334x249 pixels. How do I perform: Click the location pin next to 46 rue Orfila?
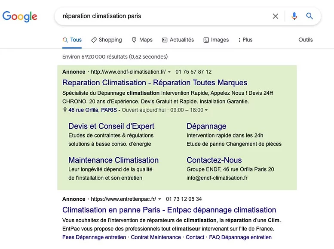click(x=65, y=110)
